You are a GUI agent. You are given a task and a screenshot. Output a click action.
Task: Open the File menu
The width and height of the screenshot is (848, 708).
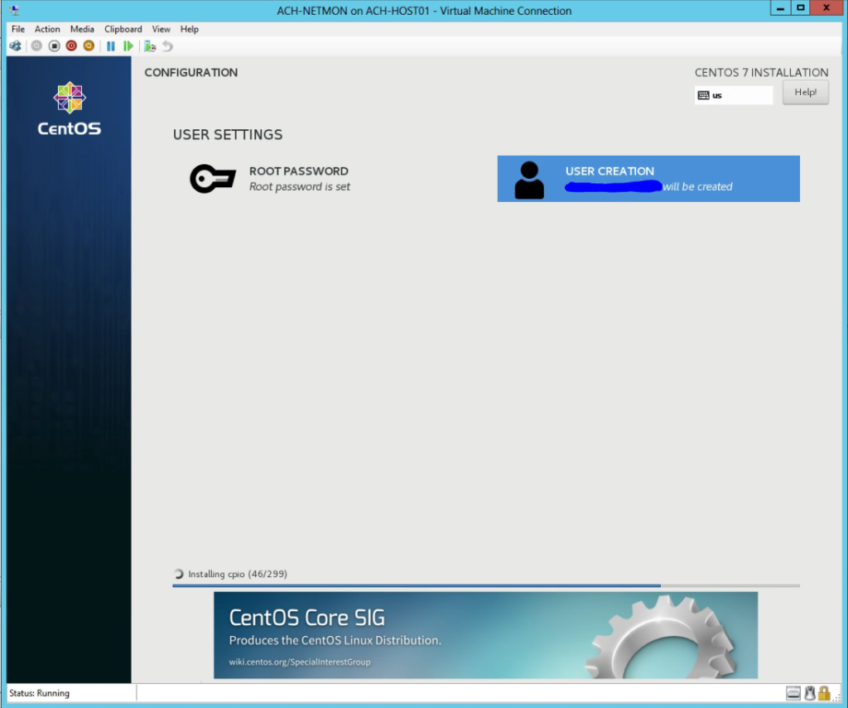click(18, 29)
